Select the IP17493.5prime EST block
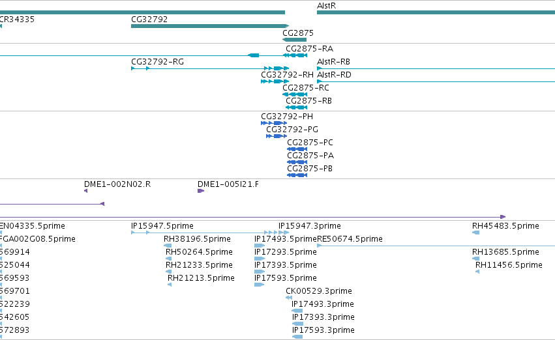Image resolution: width=555 pixels, height=340 pixels. (x=260, y=246)
